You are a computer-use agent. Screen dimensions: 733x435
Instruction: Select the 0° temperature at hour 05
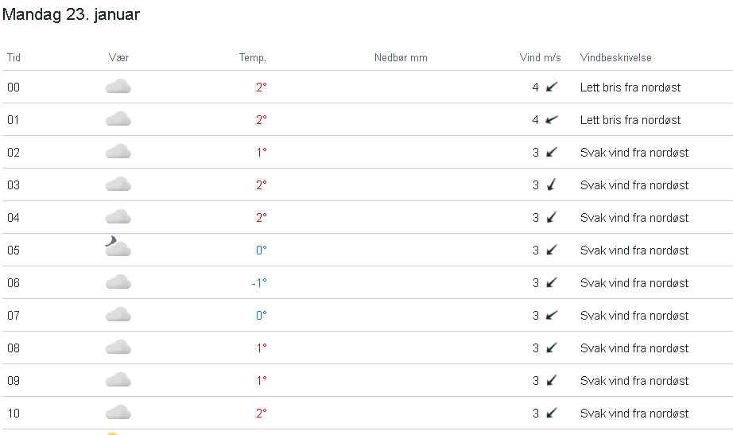[x=262, y=251]
